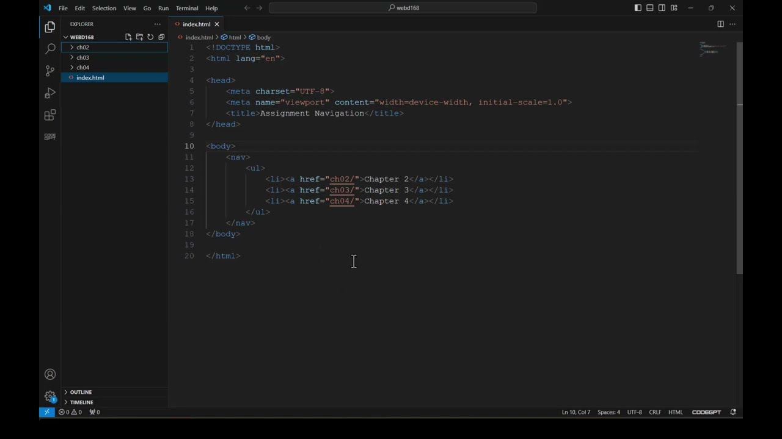Open the Search view in activity bar
Viewport: 782px width, 439px height.
[x=50, y=49]
